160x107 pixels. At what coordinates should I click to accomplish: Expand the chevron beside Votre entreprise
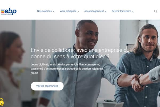[x=78, y=11]
